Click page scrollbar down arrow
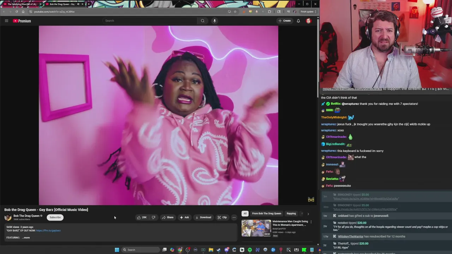This screenshot has height=254, width=452. click(x=317, y=244)
